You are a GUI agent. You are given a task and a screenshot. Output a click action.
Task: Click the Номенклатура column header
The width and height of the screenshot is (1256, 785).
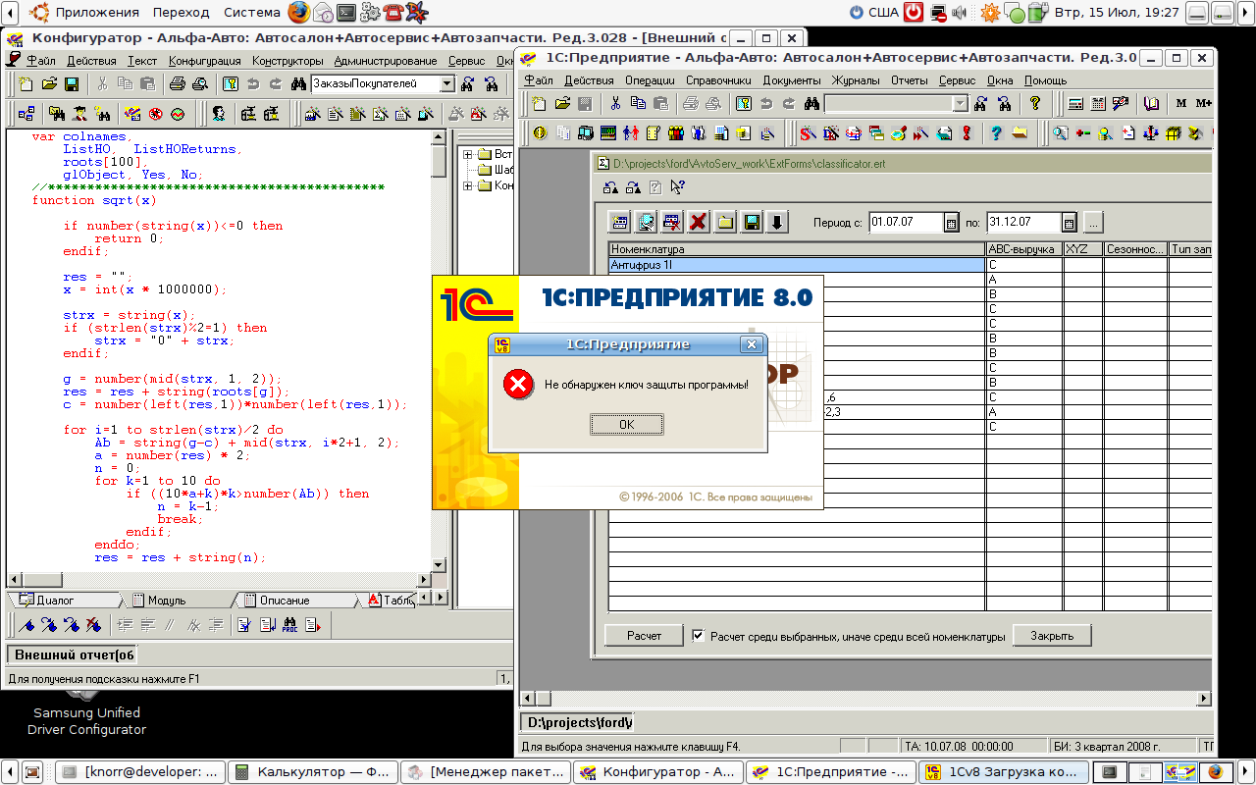[797, 250]
